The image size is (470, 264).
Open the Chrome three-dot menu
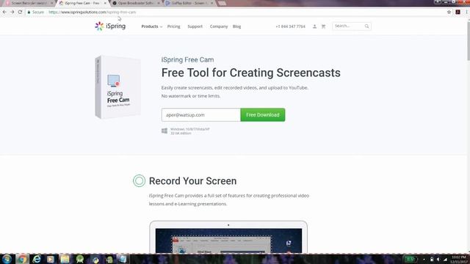[x=466, y=12]
